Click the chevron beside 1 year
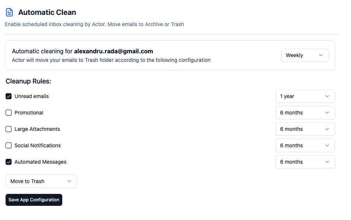This screenshot has width=351, height=220. [327, 96]
